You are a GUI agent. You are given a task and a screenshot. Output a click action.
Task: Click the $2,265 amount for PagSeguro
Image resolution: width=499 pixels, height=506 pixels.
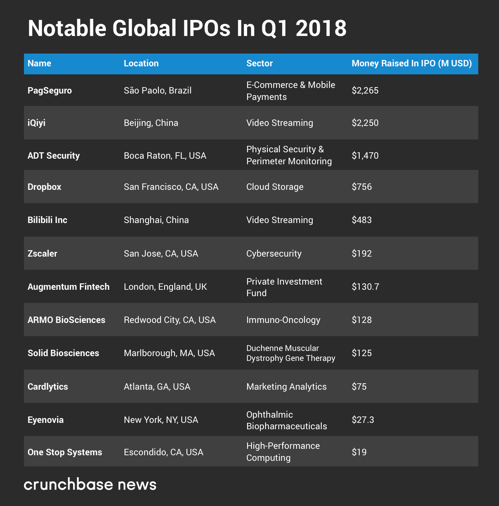(365, 91)
